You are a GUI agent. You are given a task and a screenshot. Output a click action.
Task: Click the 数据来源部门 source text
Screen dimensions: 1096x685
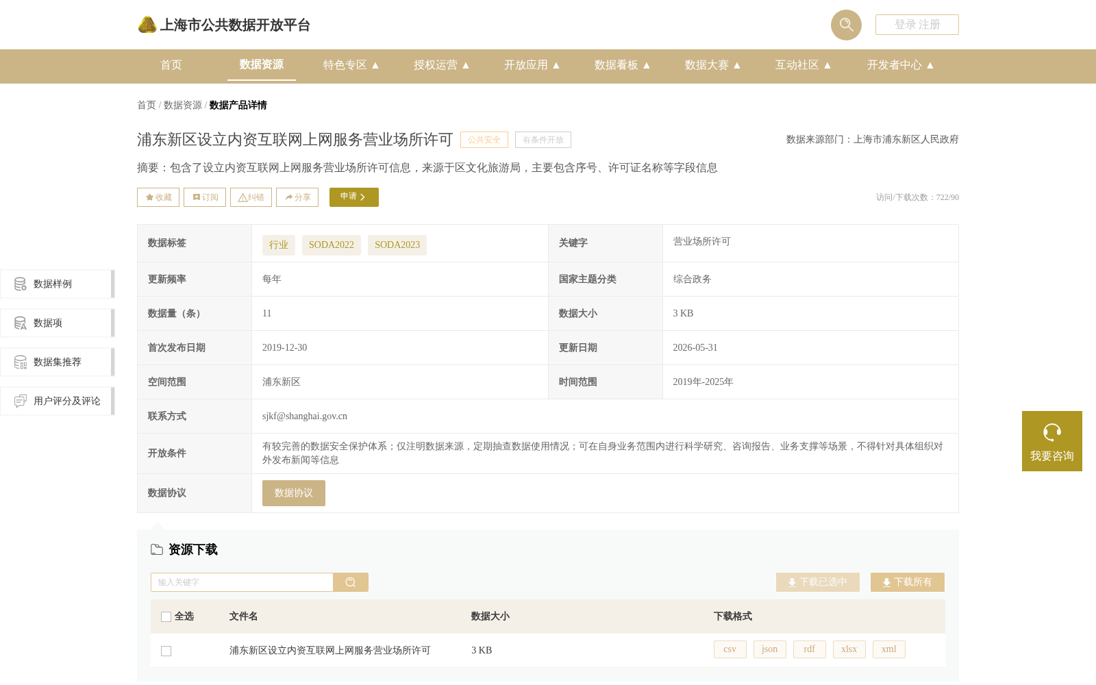(x=873, y=140)
